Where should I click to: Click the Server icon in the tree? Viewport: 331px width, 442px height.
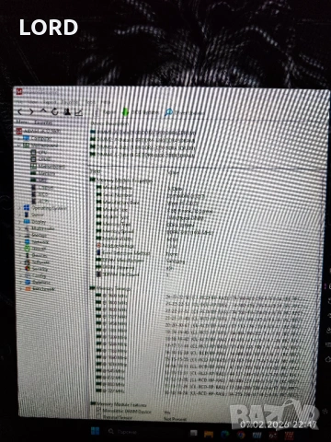pyautogui.click(x=27, y=215)
